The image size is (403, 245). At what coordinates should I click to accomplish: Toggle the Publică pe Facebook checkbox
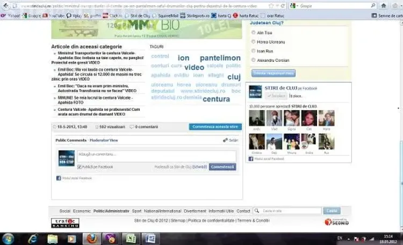click(x=80, y=167)
